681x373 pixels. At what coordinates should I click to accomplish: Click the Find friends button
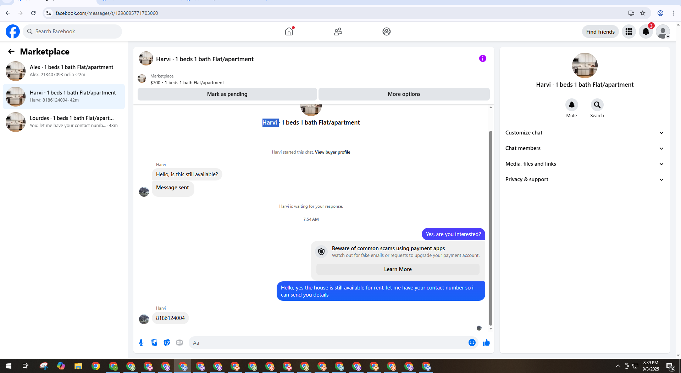(x=600, y=31)
